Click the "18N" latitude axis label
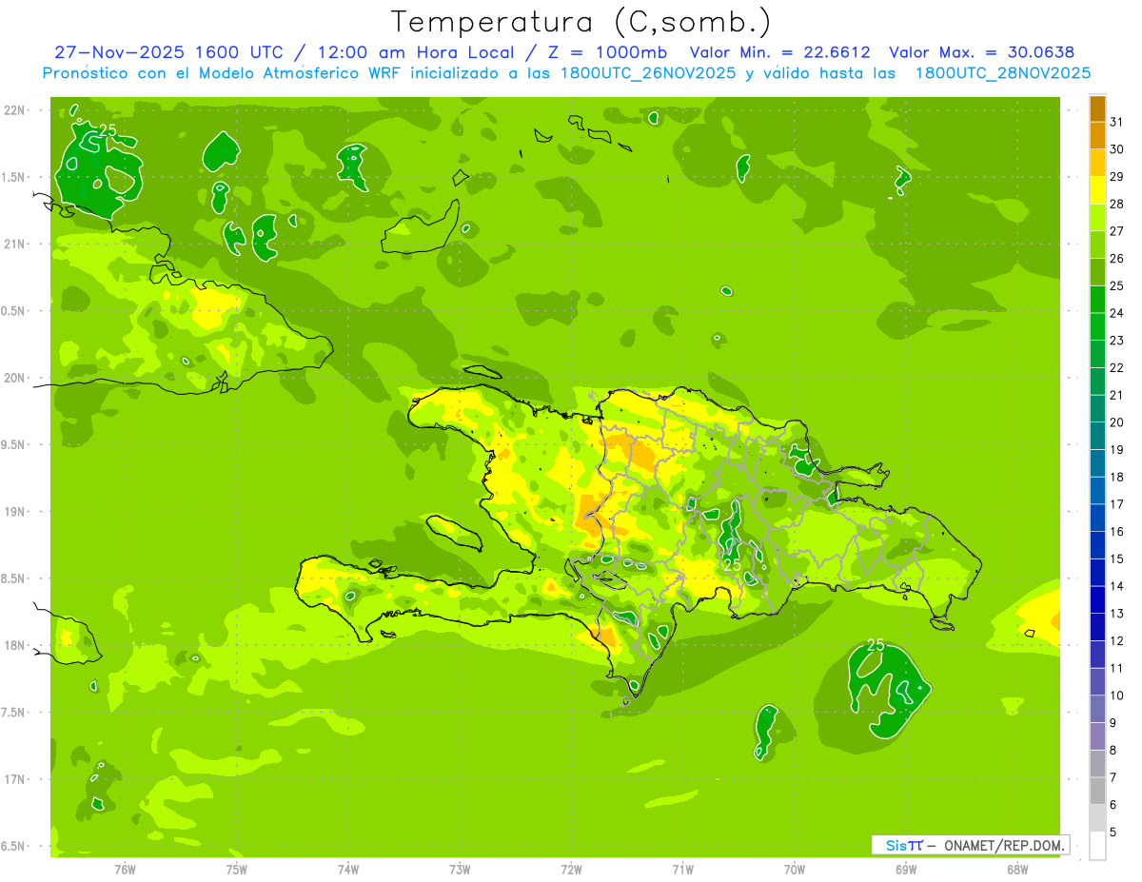The height and width of the screenshot is (882, 1142). coord(15,646)
